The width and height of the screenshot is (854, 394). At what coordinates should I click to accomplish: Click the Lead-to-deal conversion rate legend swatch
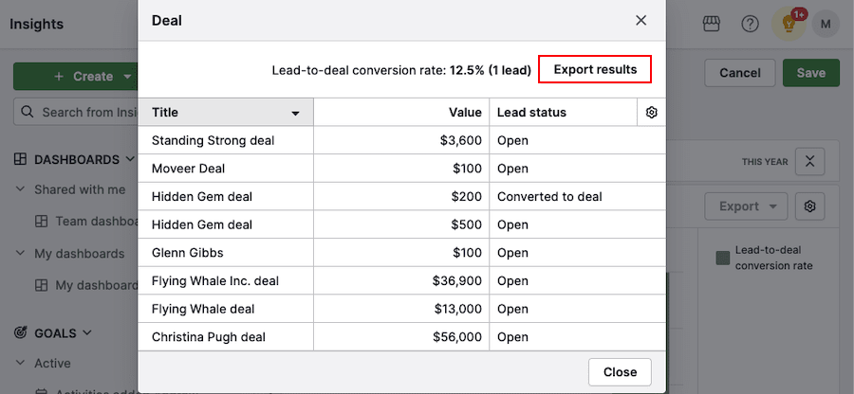pyautogui.click(x=722, y=258)
